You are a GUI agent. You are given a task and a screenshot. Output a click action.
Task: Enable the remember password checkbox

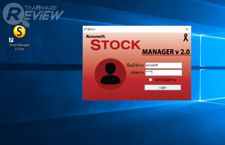point(151,79)
